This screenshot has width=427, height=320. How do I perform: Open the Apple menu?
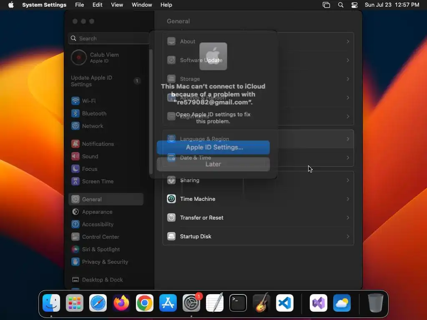point(11,5)
